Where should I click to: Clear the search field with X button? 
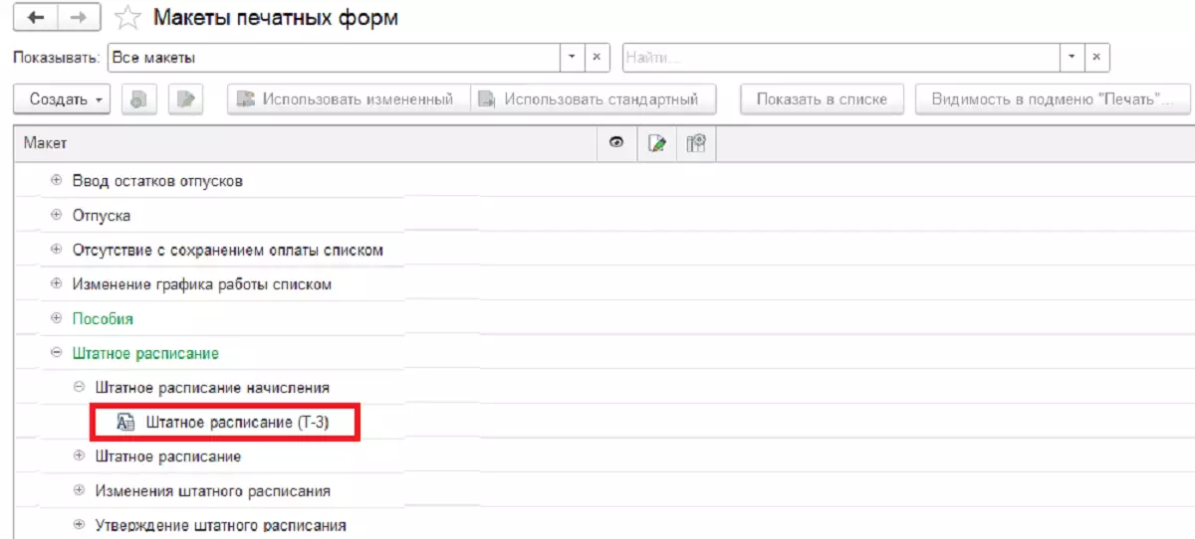point(1096,58)
